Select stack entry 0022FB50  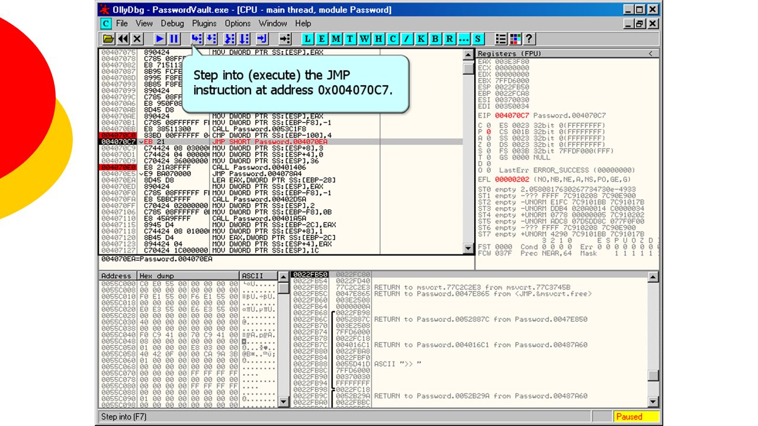point(310,275)
